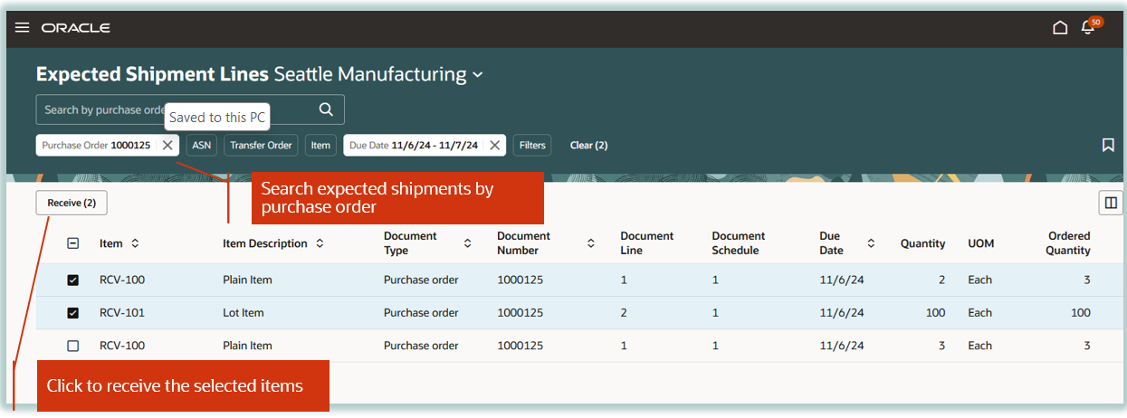This screenshot has width=1127, height=418.
Task: Click into the purchase order search field
Action: [x=100, y=109]
